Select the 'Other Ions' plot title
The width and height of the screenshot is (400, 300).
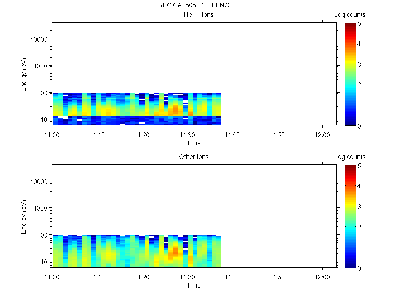tap(194, 157)
